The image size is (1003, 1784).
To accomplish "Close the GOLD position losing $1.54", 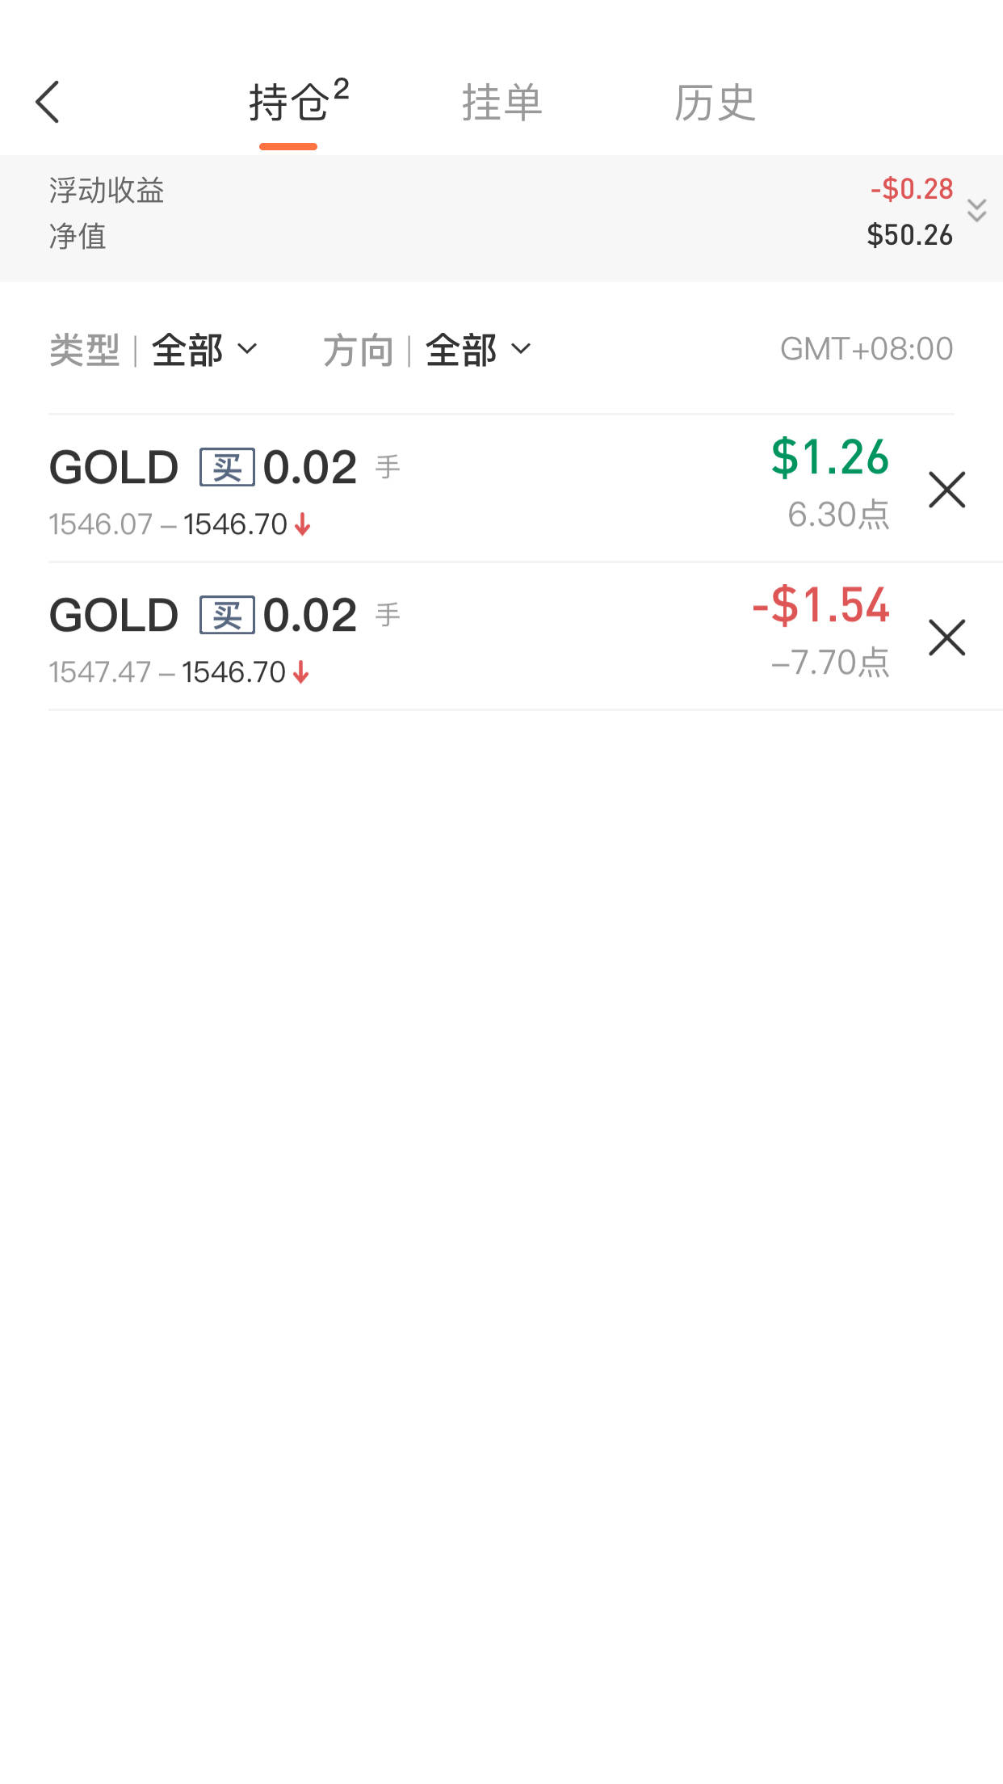I will (946, 637).
